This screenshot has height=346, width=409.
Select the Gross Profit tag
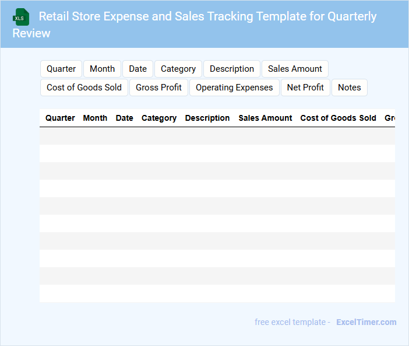158,88
